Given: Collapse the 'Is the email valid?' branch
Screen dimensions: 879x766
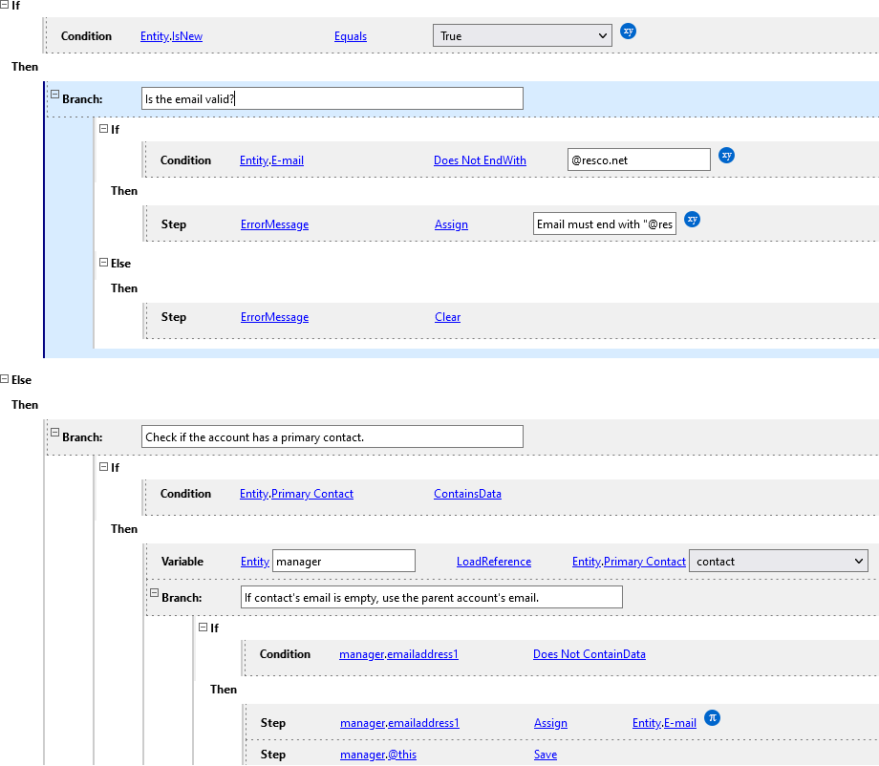Looking at the screenshot, I should tap(54, 96).
